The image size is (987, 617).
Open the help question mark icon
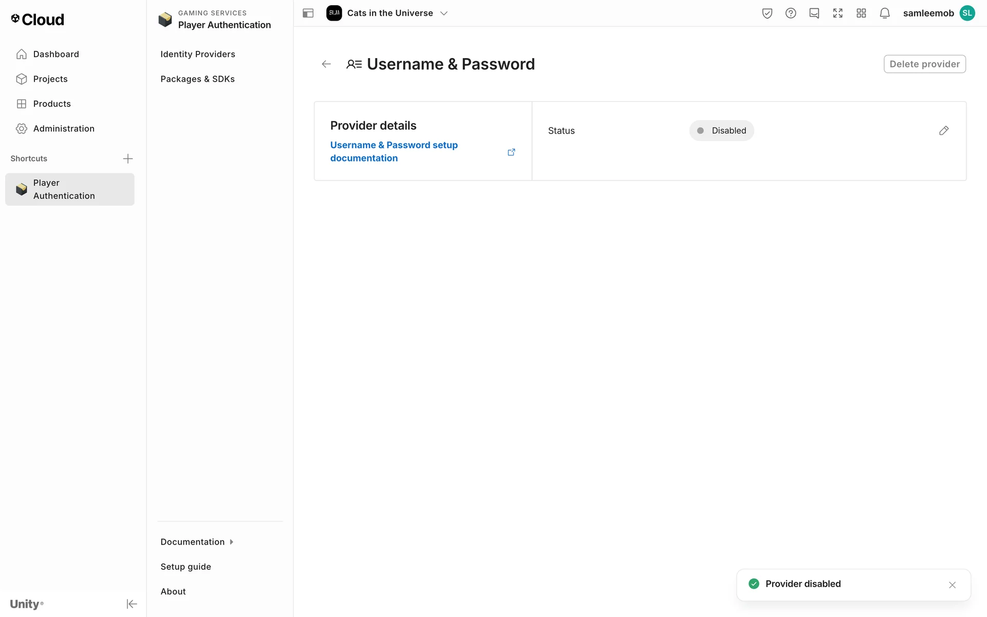point(791,13)
